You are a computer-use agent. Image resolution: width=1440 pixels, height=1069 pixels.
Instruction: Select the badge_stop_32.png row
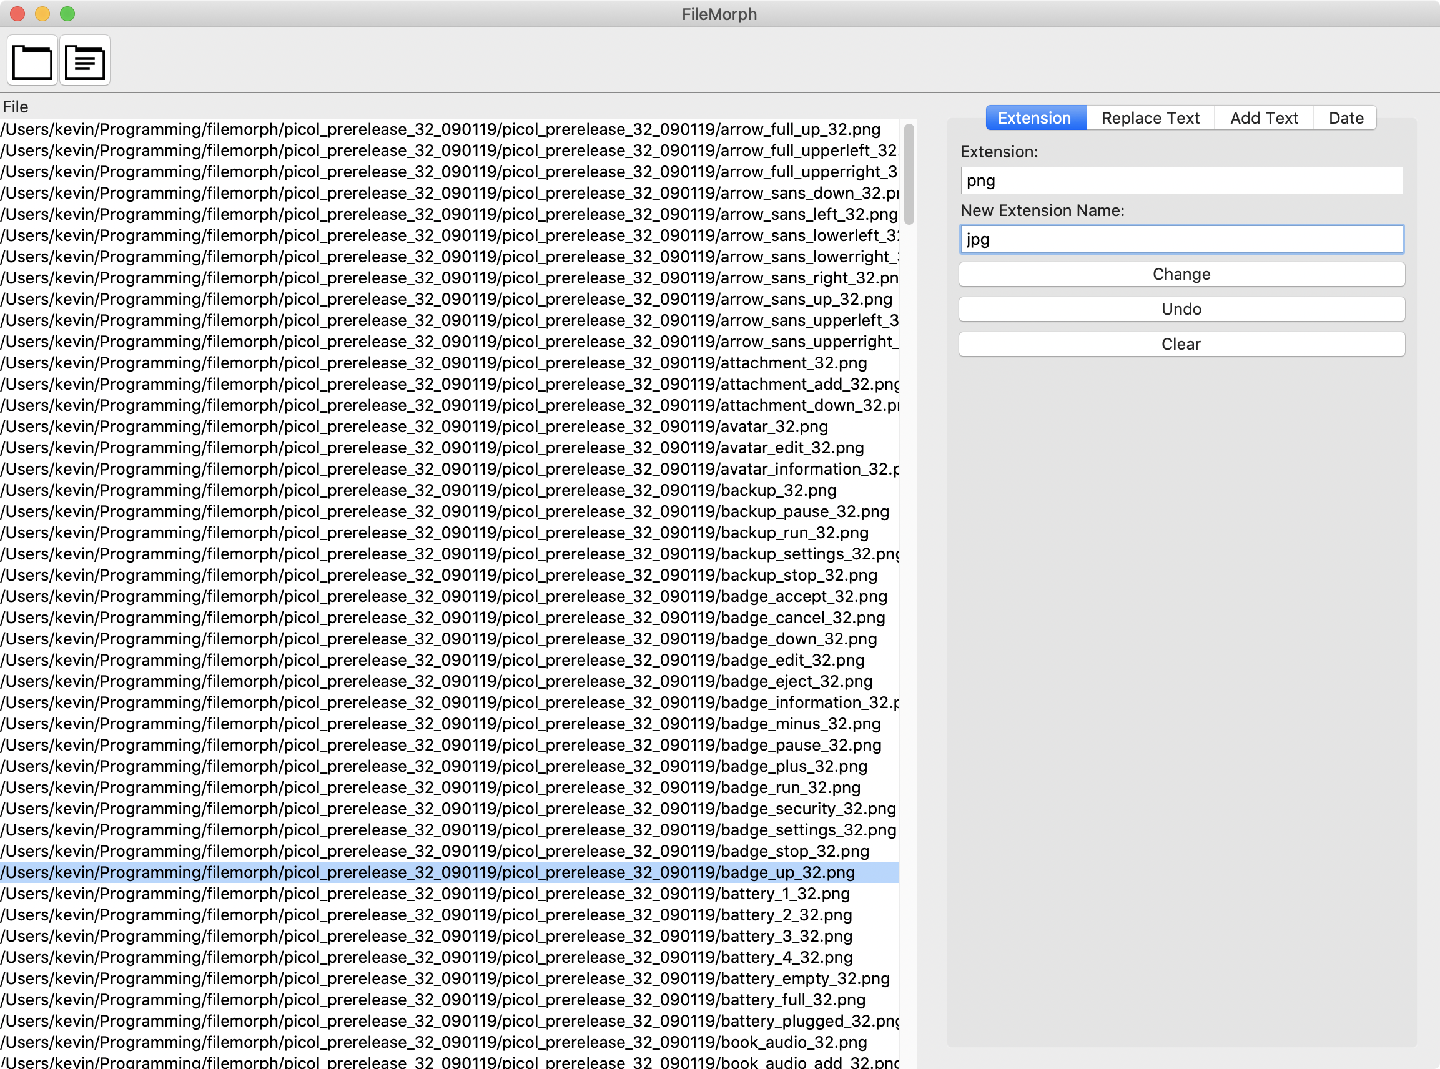(x=449, y=851)
